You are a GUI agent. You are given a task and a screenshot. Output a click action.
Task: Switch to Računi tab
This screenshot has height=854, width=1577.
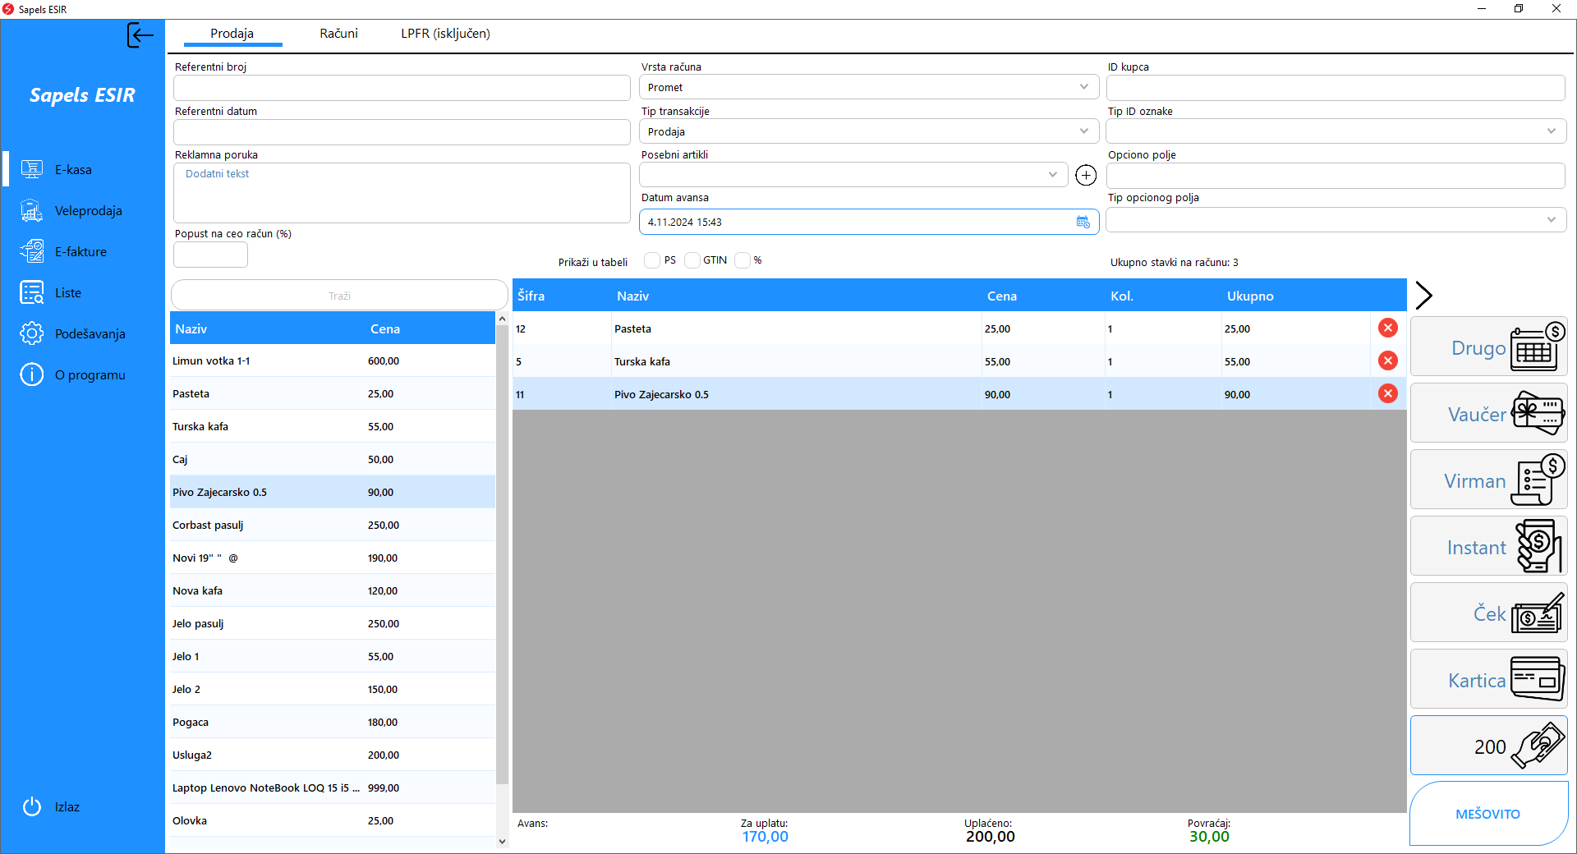click(x=338, y=34)
